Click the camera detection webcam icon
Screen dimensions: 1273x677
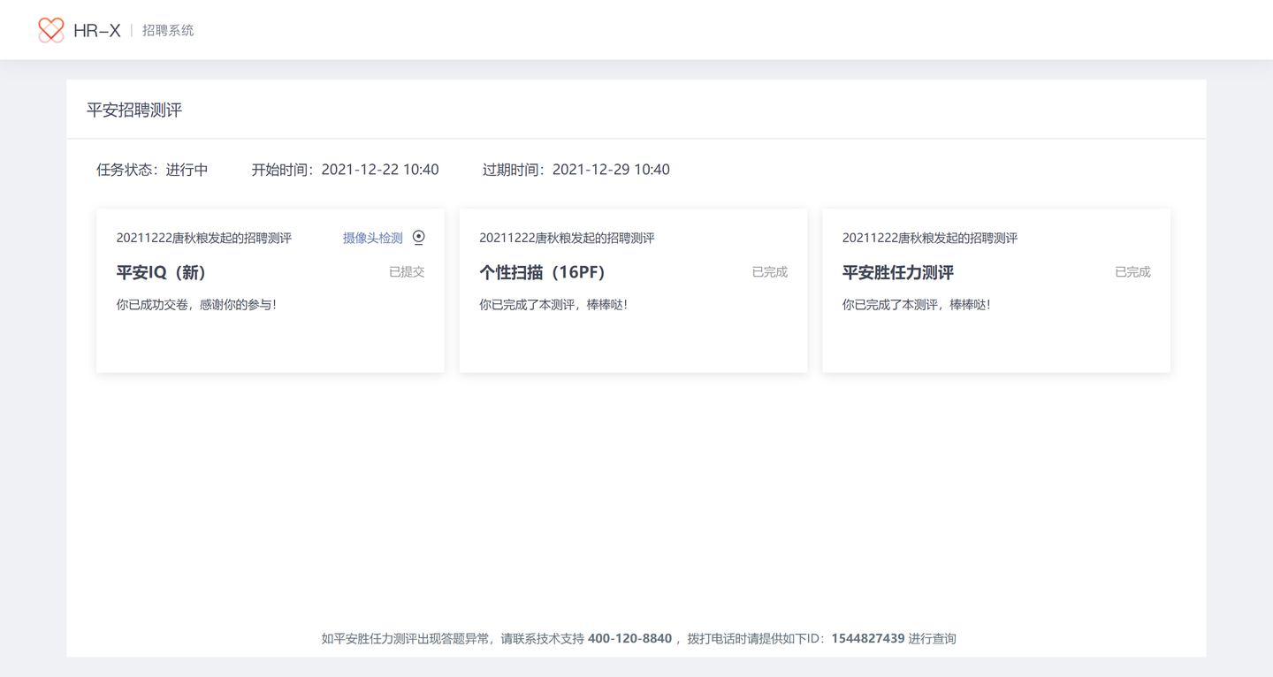(x=419, y=237)
